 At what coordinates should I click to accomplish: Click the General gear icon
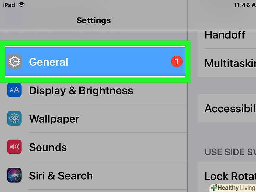click(x=14, y=62)
